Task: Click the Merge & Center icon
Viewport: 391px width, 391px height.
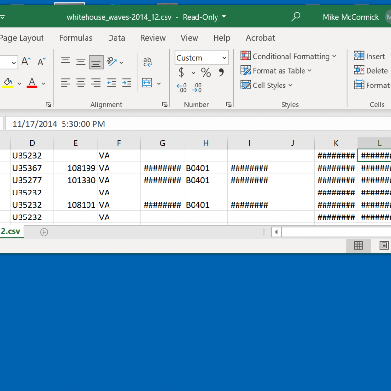Action: (x=147, y=83)
